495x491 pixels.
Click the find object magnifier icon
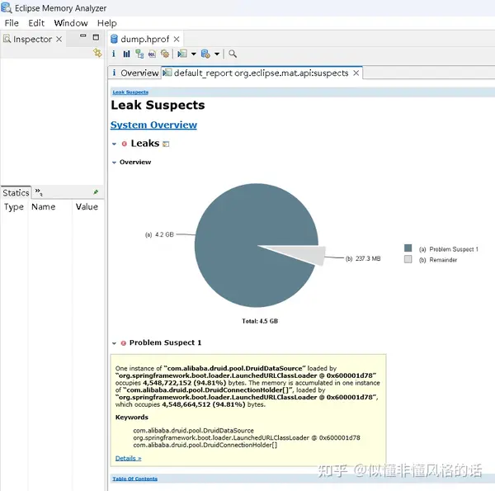tap(233, 54)
